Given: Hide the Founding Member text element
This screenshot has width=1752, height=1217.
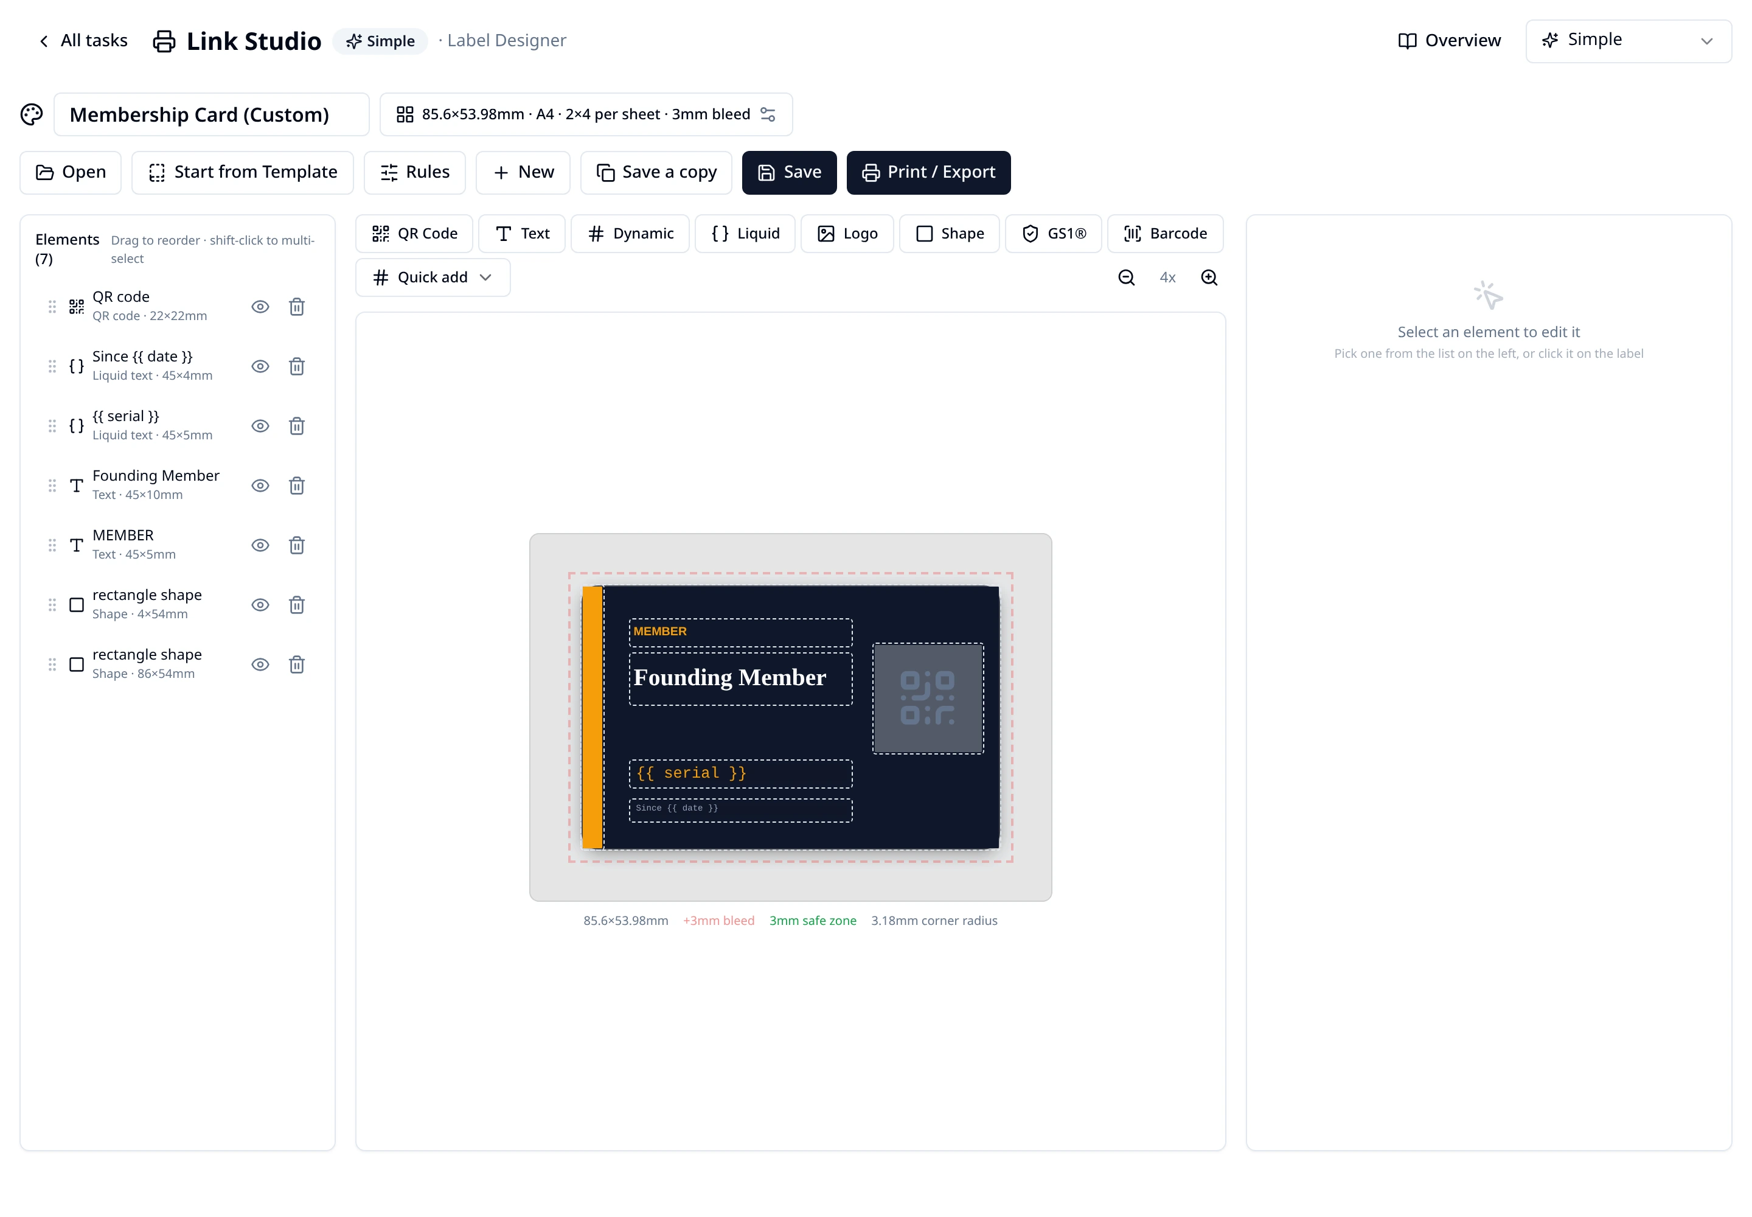Looking at the screenshot, I should [x=260, y=486].
